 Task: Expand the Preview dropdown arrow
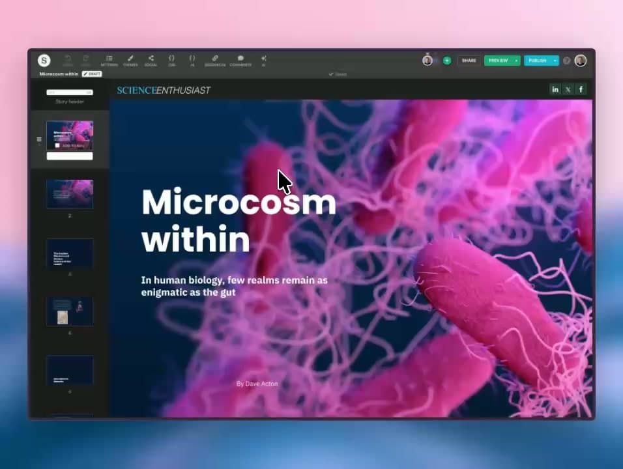pyautogui.click(x=516, y=61)
